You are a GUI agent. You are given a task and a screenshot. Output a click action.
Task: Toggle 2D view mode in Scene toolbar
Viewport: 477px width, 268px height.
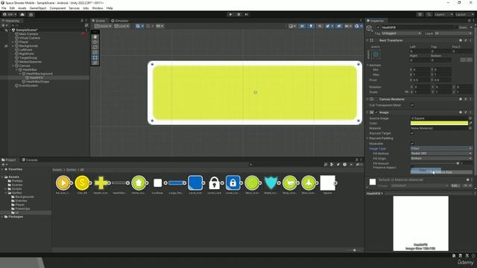coord(302,26)
